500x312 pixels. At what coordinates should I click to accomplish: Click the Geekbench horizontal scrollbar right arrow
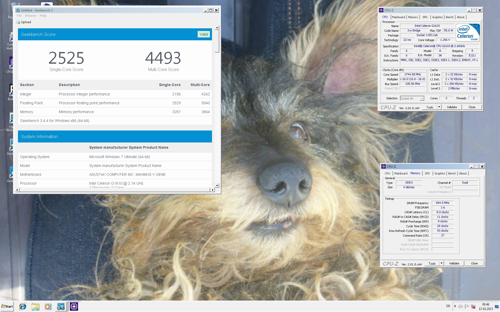(213, 190)
